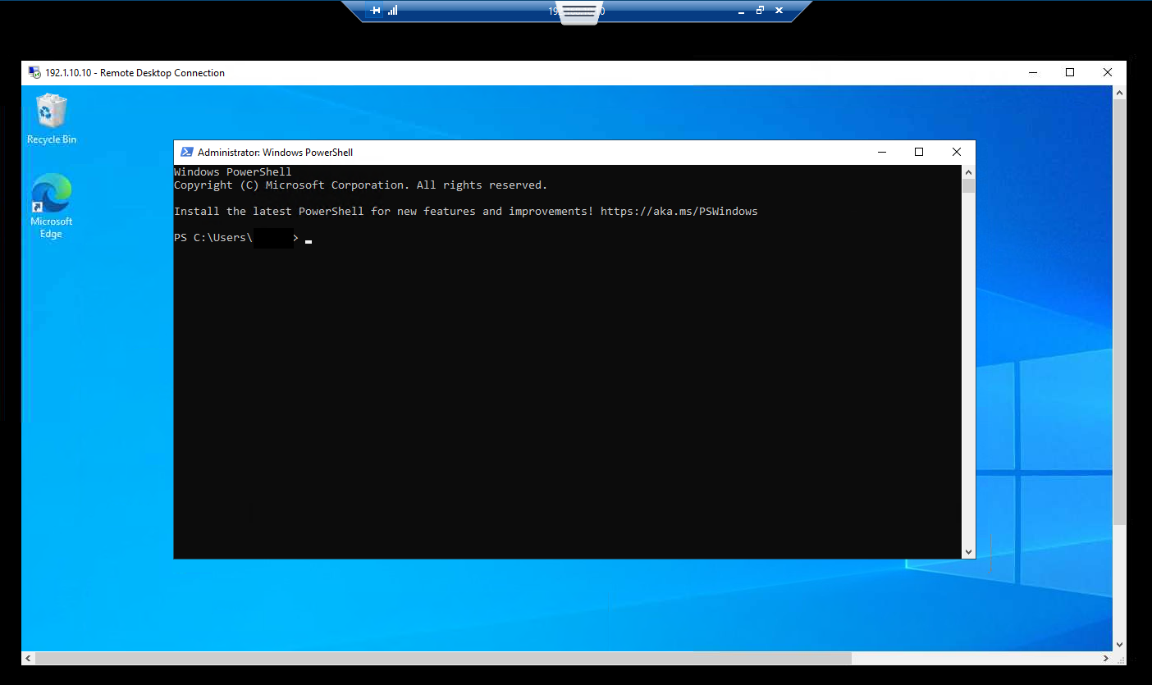The width and height of the screenshot is (1152, 685).
Task: Click the gray grip handle on the connection bar
Action: click(x=579, y=11)
